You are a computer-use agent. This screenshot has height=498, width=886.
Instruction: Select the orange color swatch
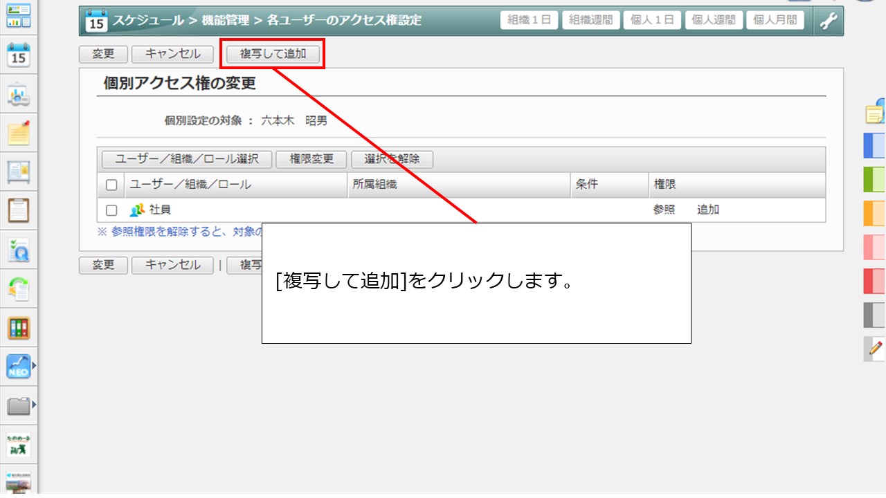[875, 214]
